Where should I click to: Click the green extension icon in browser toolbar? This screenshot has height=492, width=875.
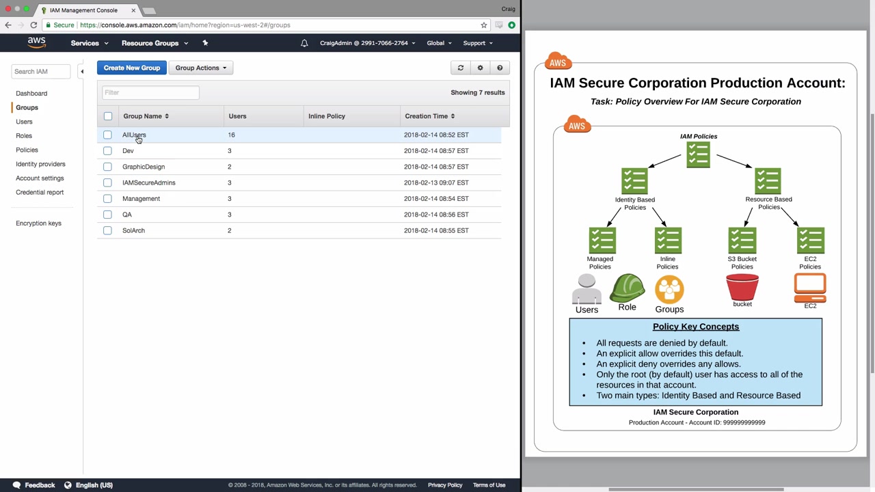[x=511, y=25]
